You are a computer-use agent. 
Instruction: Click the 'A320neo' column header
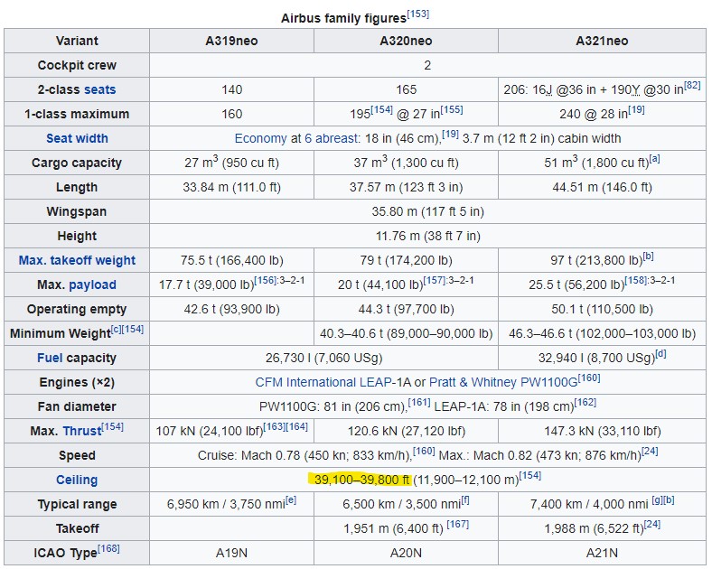coord(406,41)
